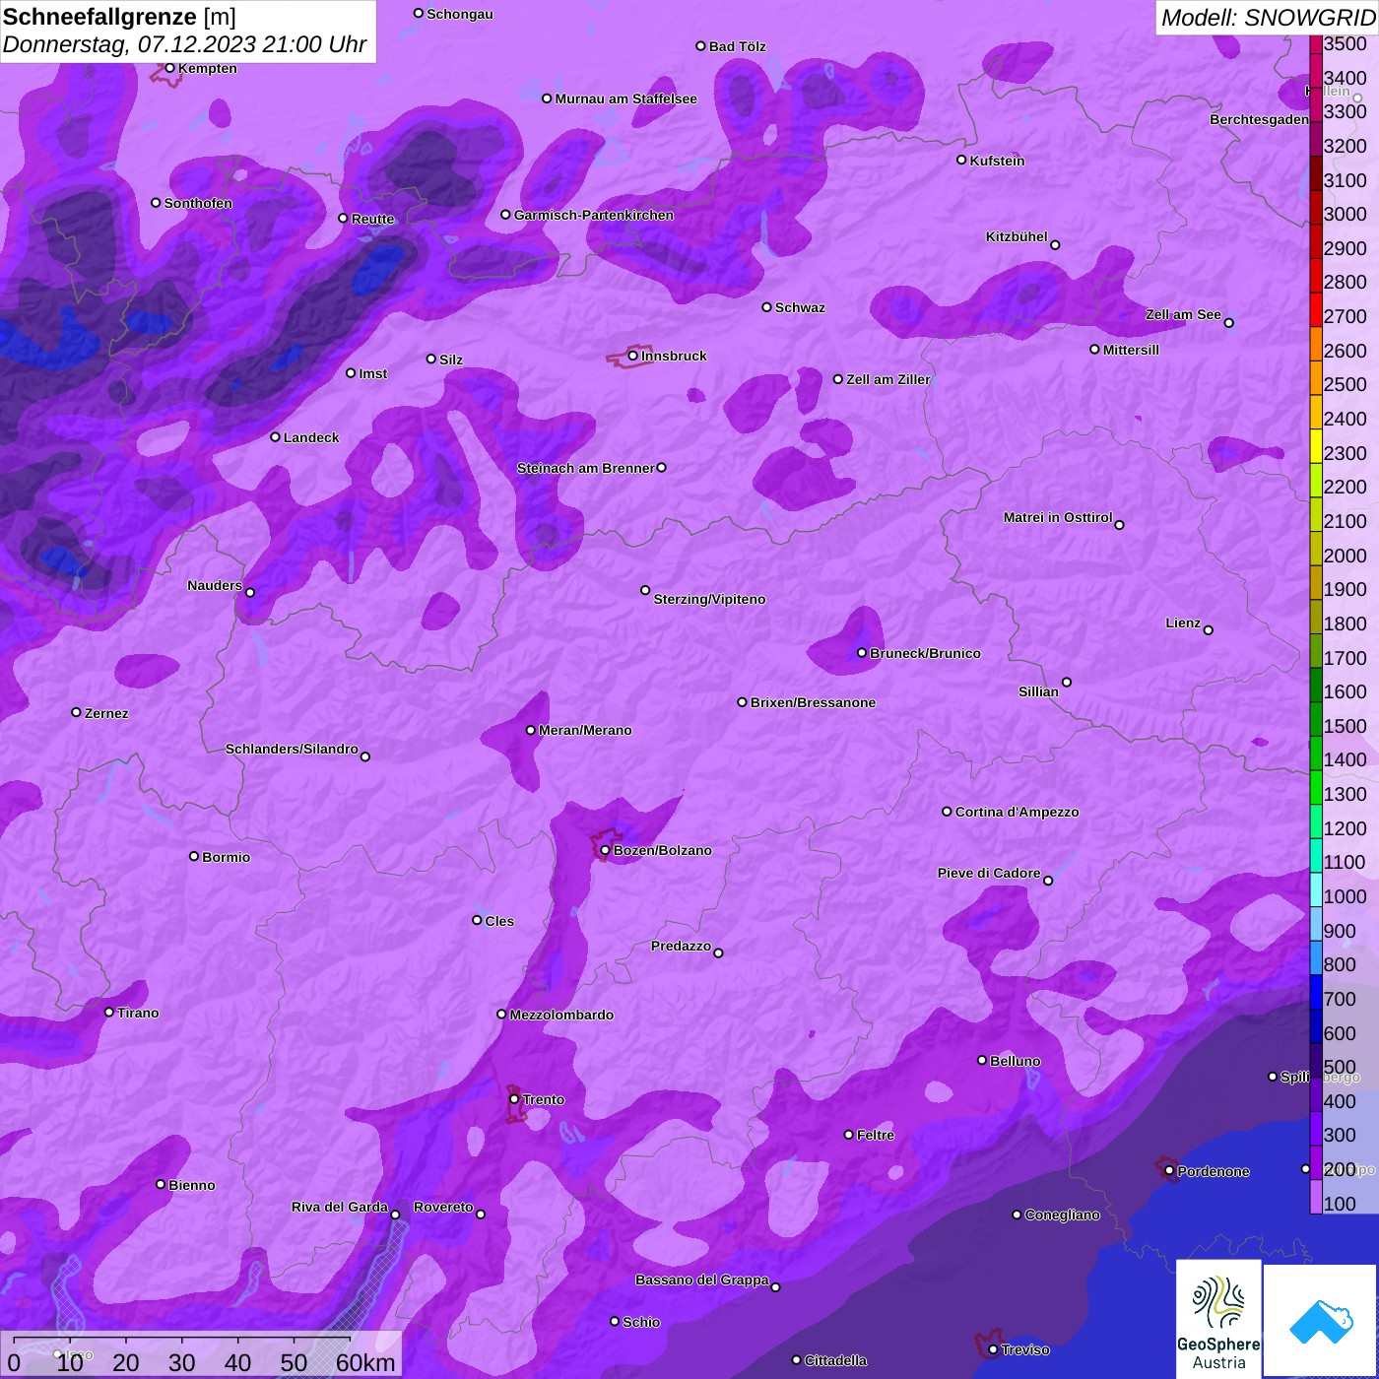
Task: Click the Kempten city marker dot
Action: click(x=169, y=68)
